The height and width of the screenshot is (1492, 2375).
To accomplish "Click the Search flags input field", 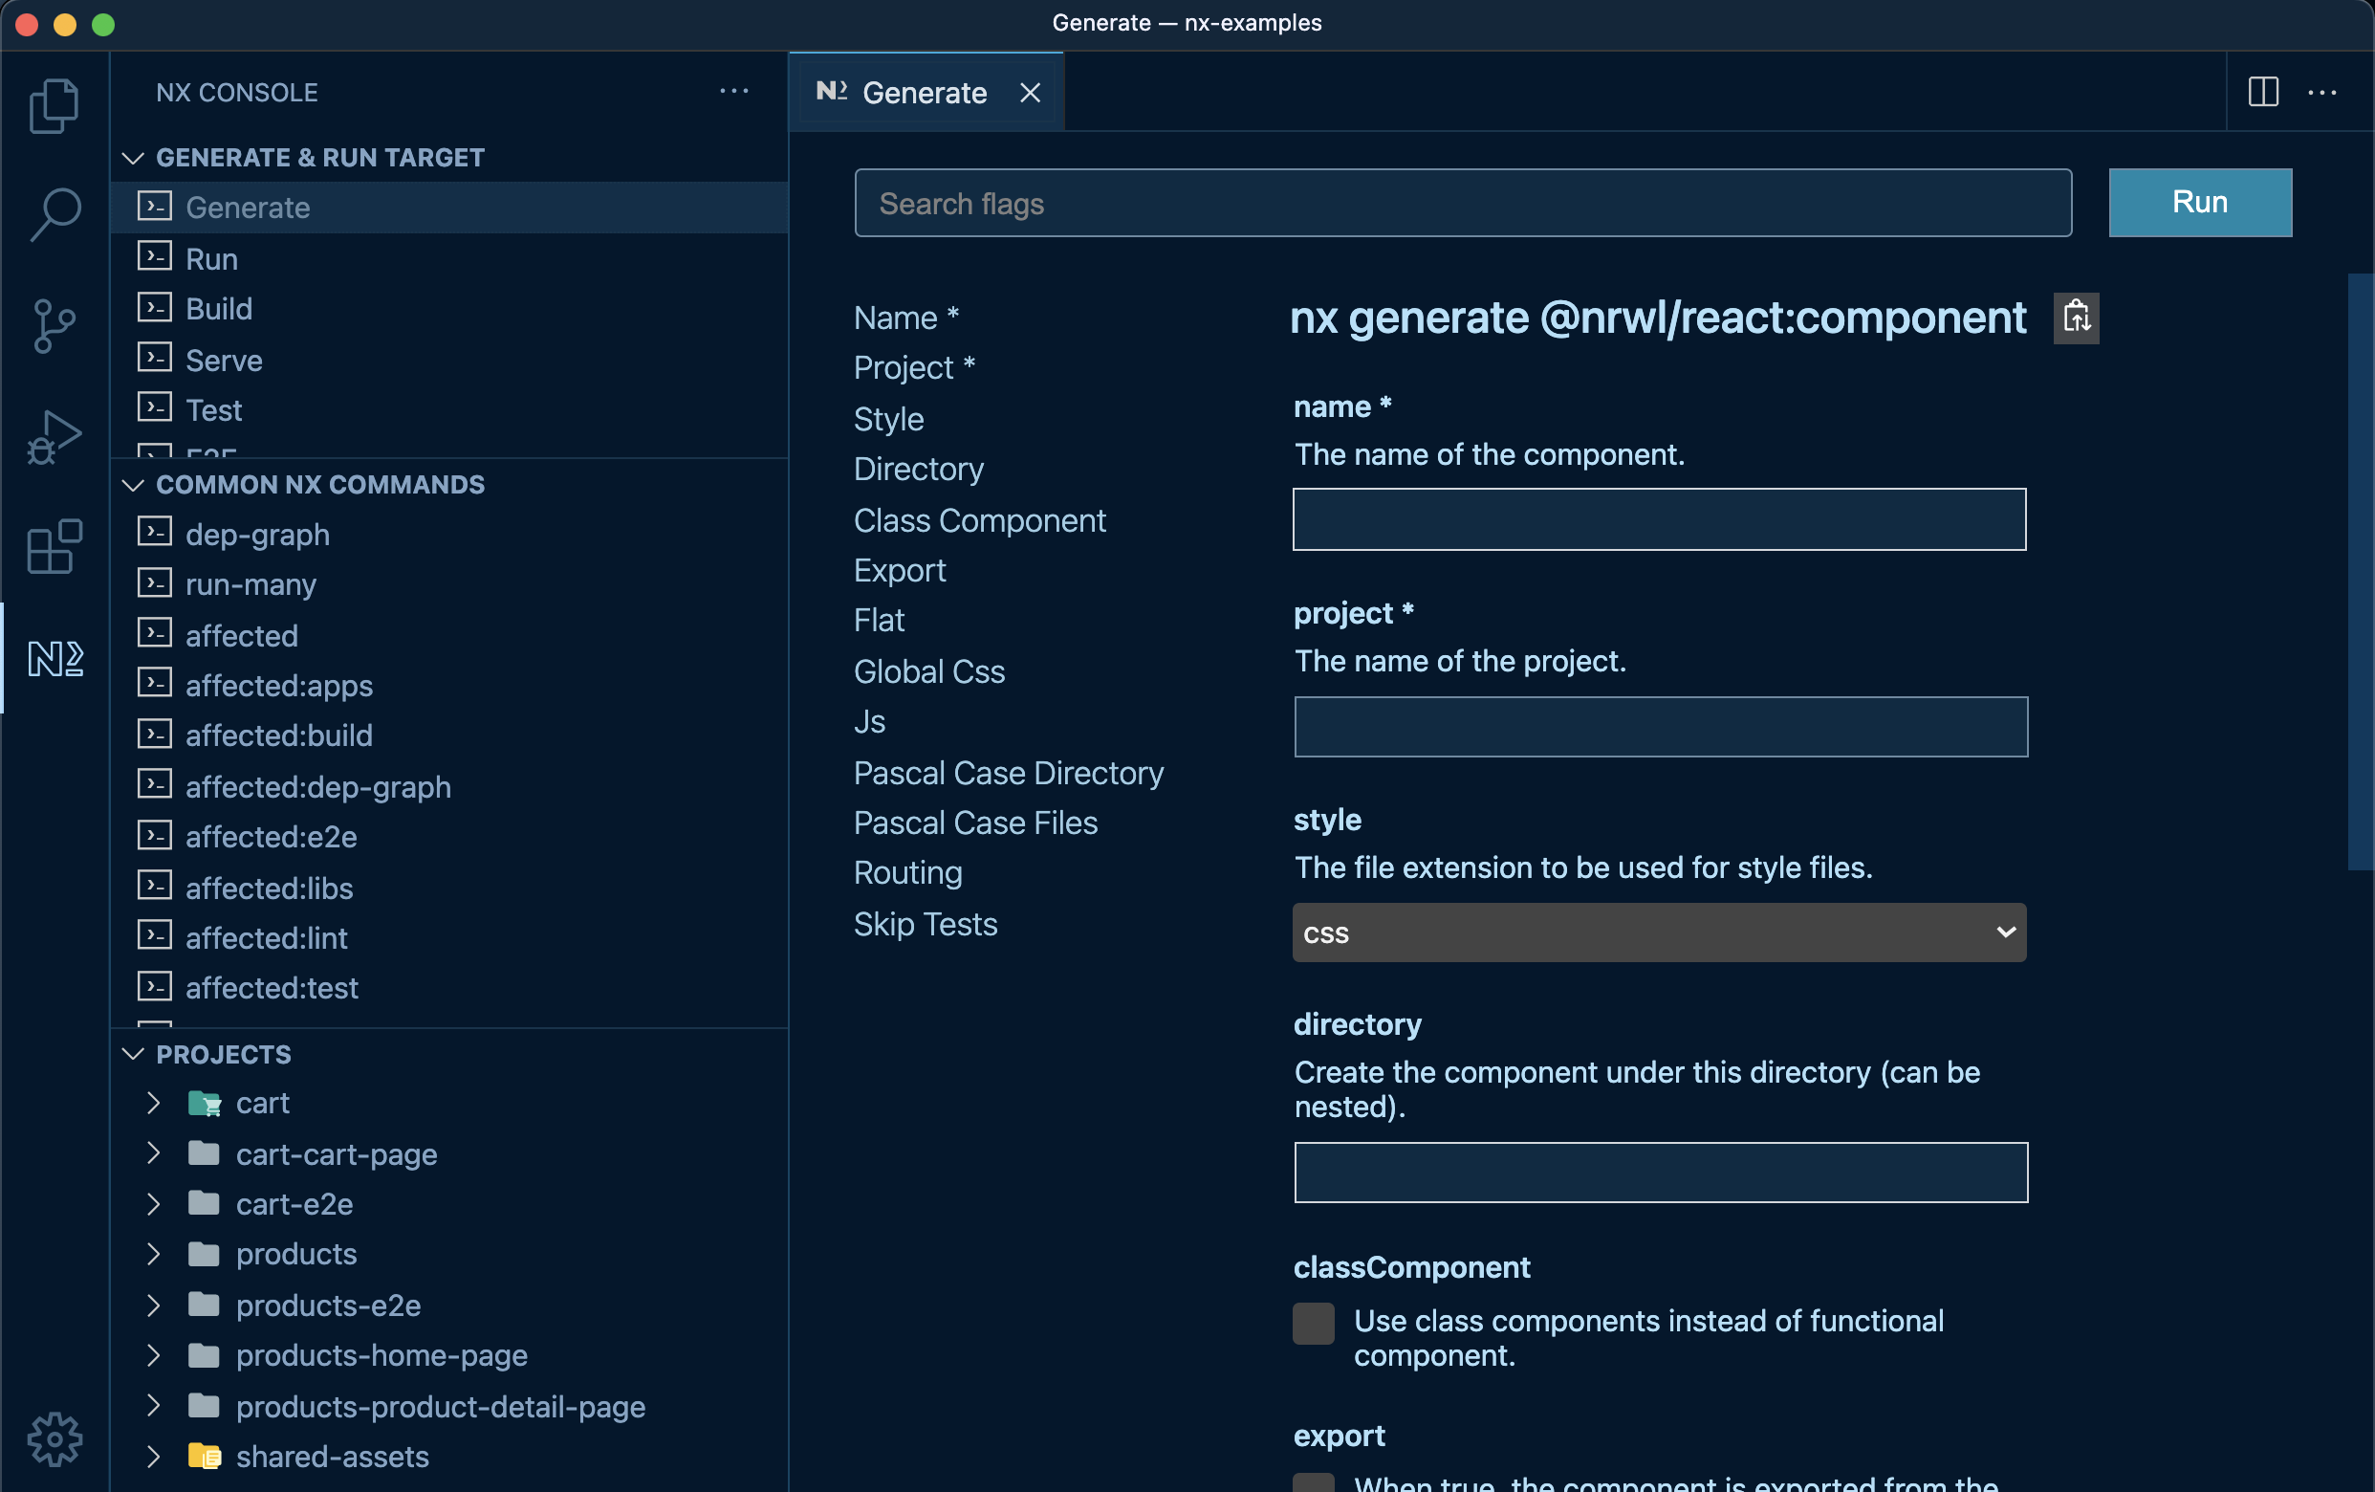I will (1462, 204).
